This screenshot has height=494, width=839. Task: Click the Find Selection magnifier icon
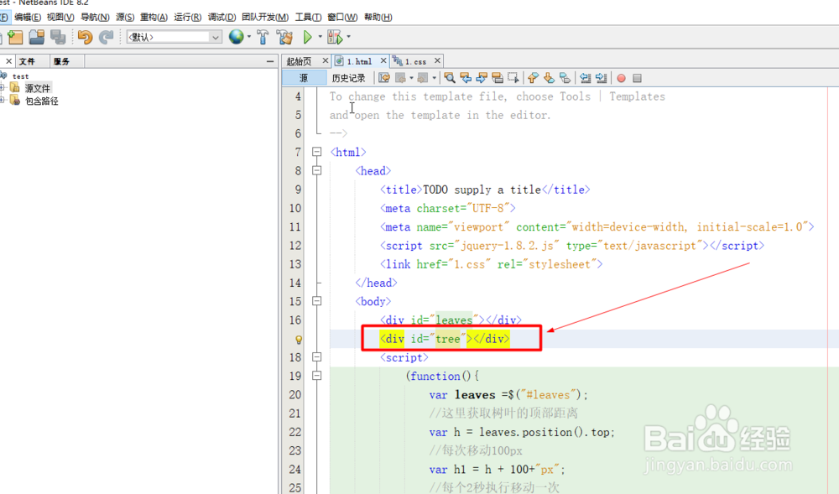pyautogui.click(x=450, y=78)
